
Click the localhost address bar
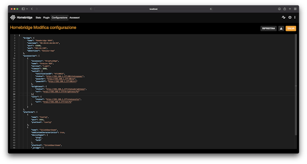(x=153, y=9)
